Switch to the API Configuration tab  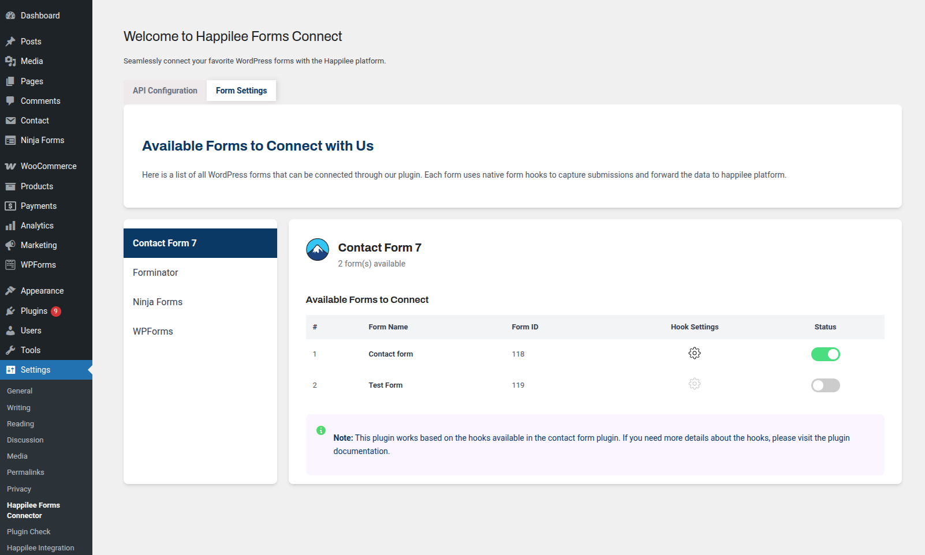coord(165,91)
